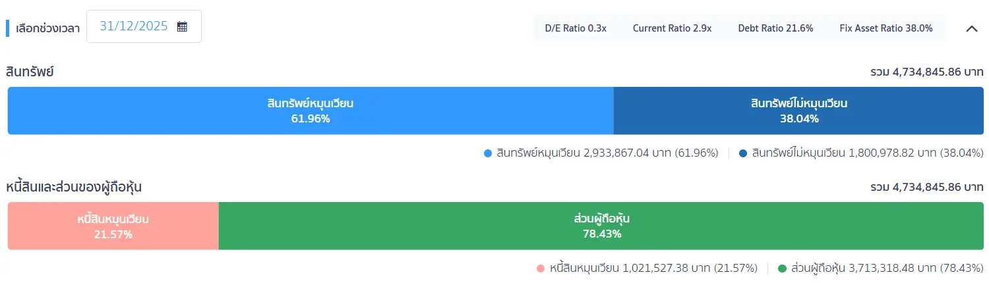
Task: Select the Current Ratio 2.9x chip
Action: pos(672,28)
